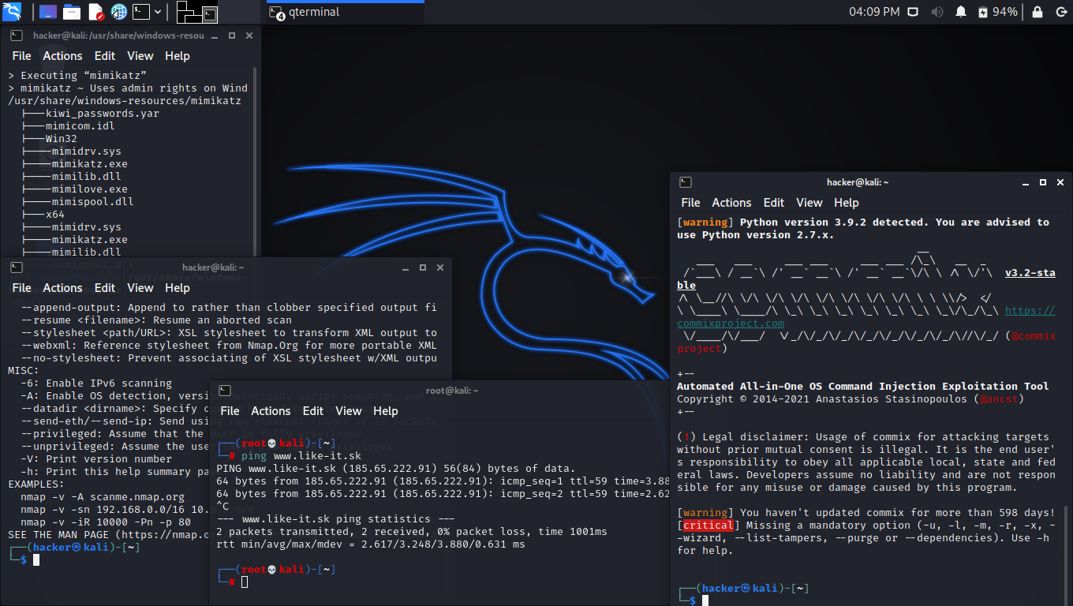Open File menu in the mimikatz terminal
Image resolution: width=1073 pixels, height=606 pixels.
[x=22, y=56]
